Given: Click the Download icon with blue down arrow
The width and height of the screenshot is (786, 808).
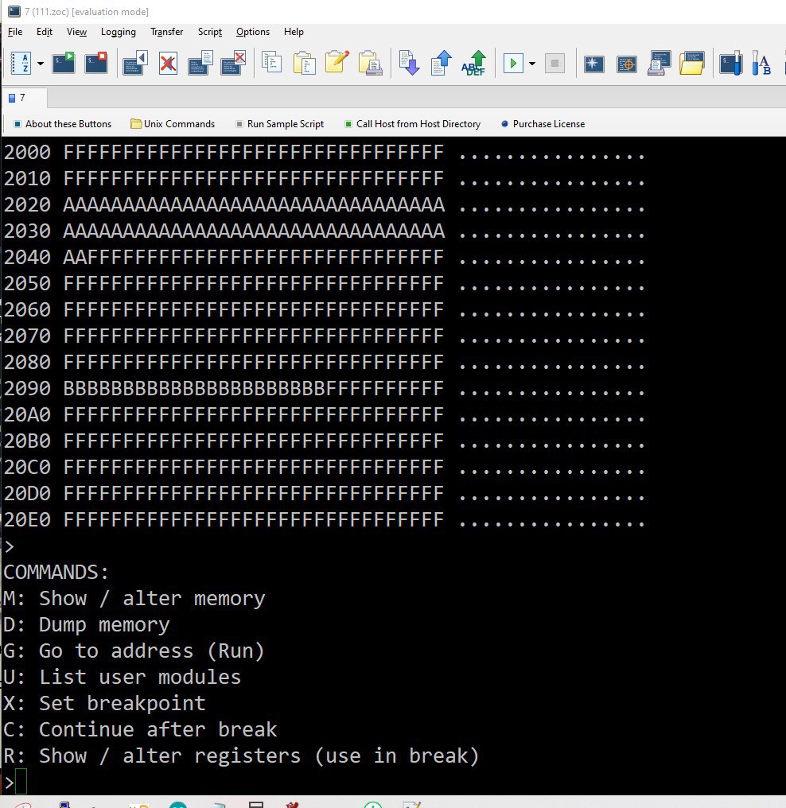Looking at the screenshot, I should tap(409, 64).
